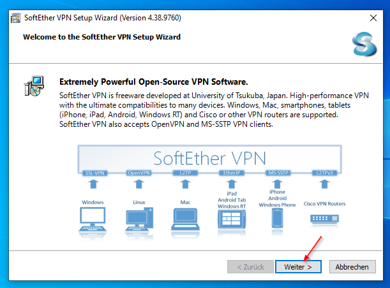Click the 'Cisco VPN Routers' label
This screenshot has width=390, height=288.
(325, 204)
